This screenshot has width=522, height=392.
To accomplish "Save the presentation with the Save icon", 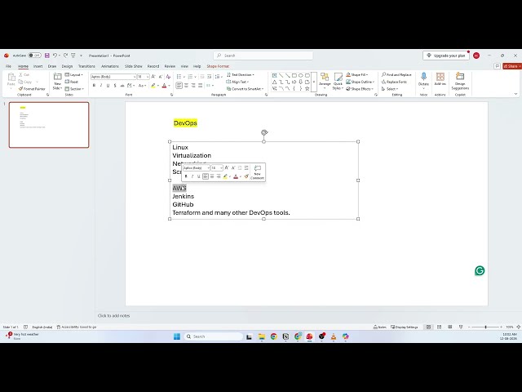I will point(47,56).
